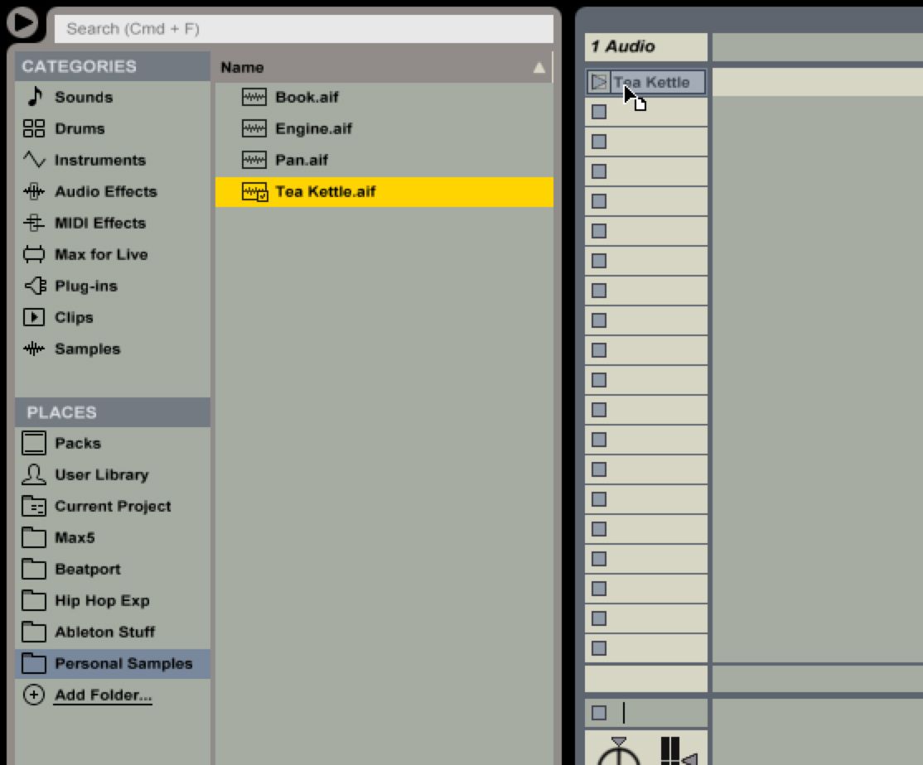Open the Ableton Stuff folder

tap(113, 632)
